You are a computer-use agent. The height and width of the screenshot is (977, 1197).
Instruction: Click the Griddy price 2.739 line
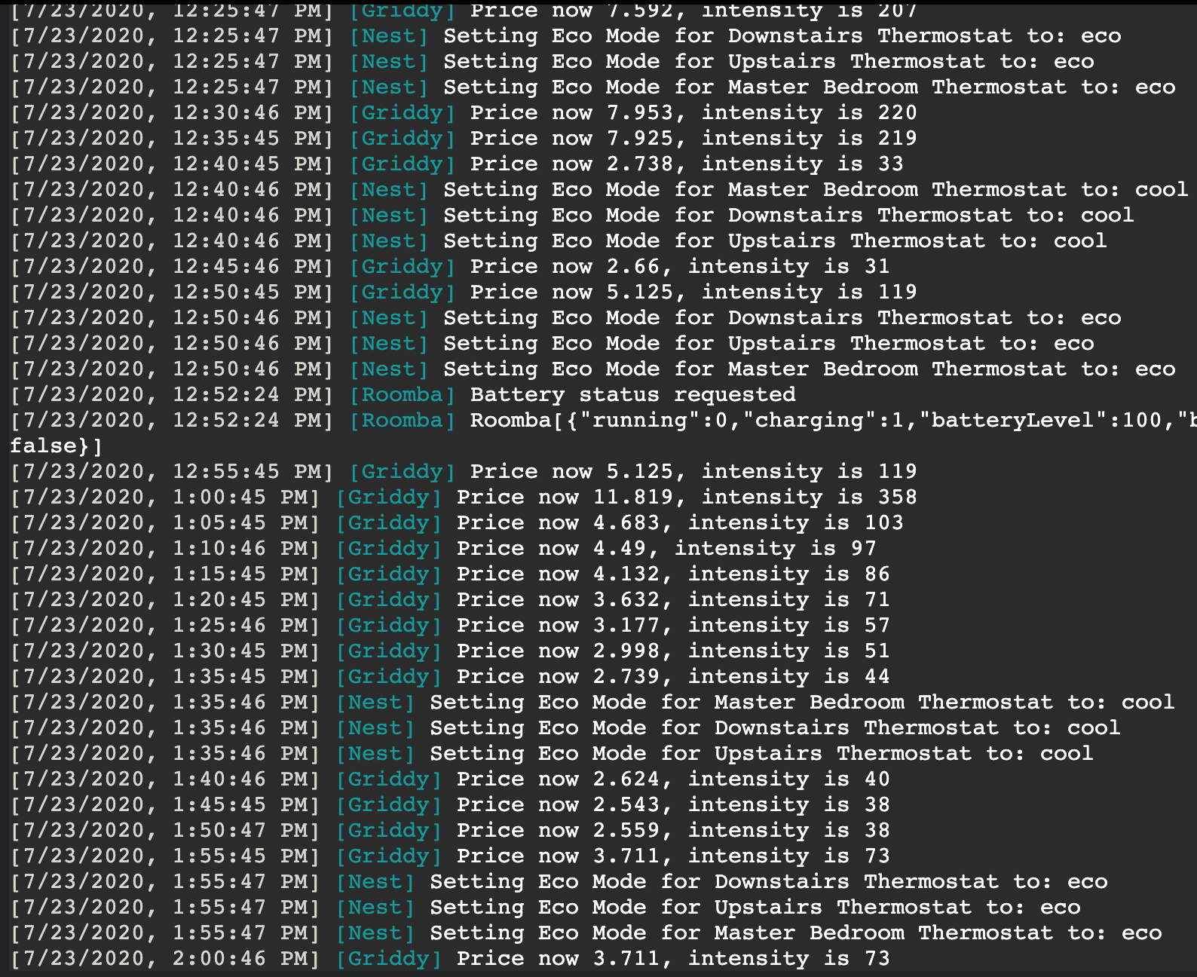coord(450,677)
